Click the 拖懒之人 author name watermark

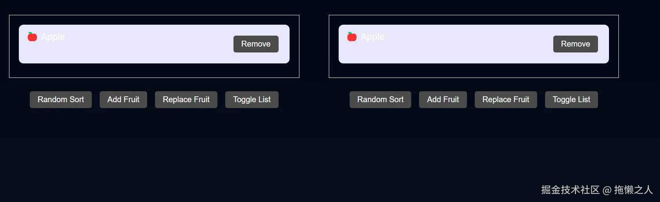(633, 190)
